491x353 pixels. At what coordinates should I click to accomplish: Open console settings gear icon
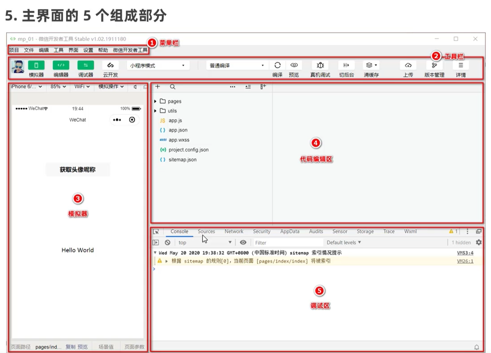click(479, 242)
